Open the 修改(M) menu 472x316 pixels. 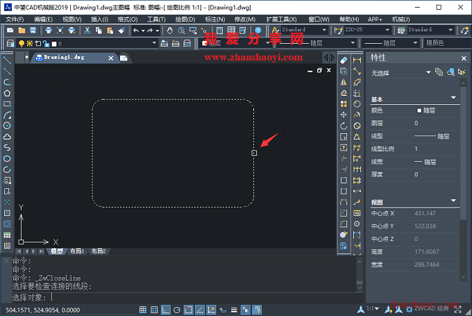pyautogui.click(x=245, y=19)
